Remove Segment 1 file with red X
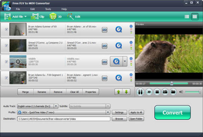This screenshot has width=203, height=137. coord(131,77)
